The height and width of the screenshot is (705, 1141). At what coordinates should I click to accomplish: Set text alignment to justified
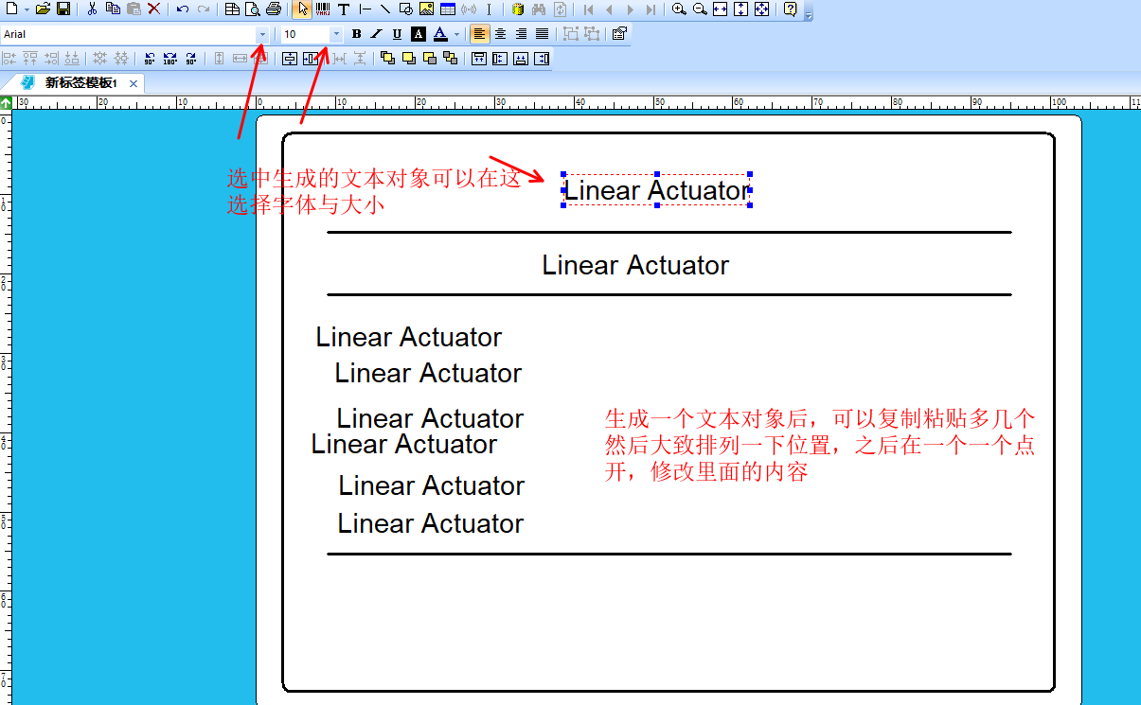pos(543,34)
